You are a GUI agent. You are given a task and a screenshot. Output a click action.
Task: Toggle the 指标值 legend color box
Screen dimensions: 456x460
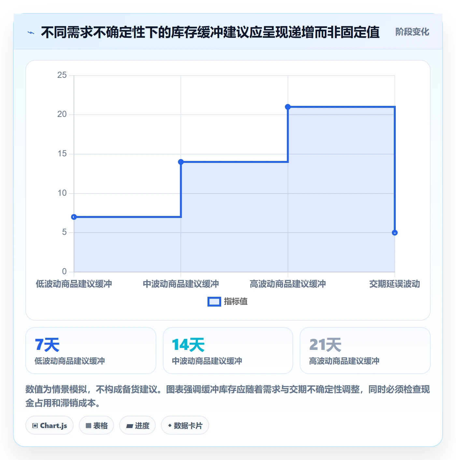point(214,302)
